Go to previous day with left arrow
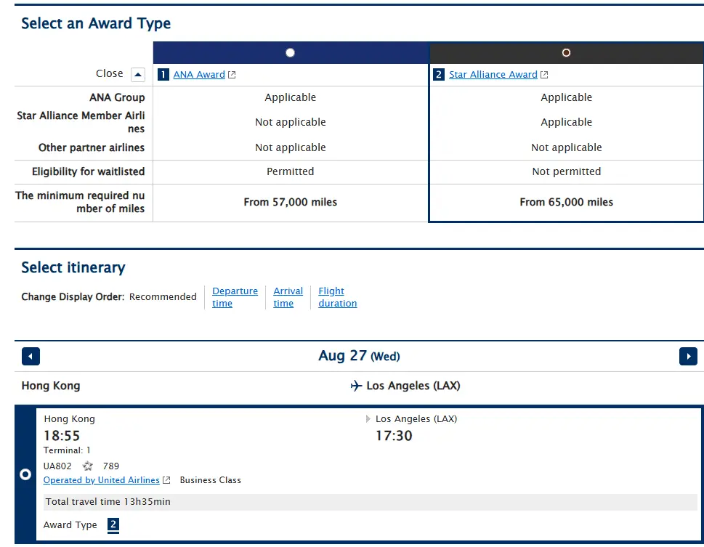704x547 pixels. (31, 357)
